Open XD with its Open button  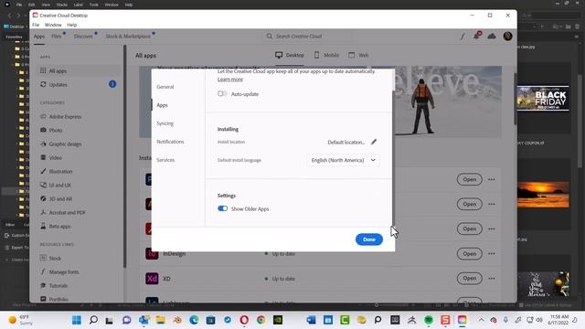point(469,278)
